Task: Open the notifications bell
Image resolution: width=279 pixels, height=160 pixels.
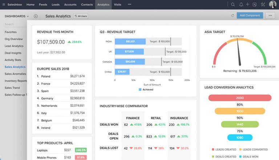Action: [x=241, y=5]
